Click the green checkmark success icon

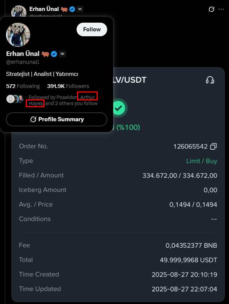click(x=118, y=108)
